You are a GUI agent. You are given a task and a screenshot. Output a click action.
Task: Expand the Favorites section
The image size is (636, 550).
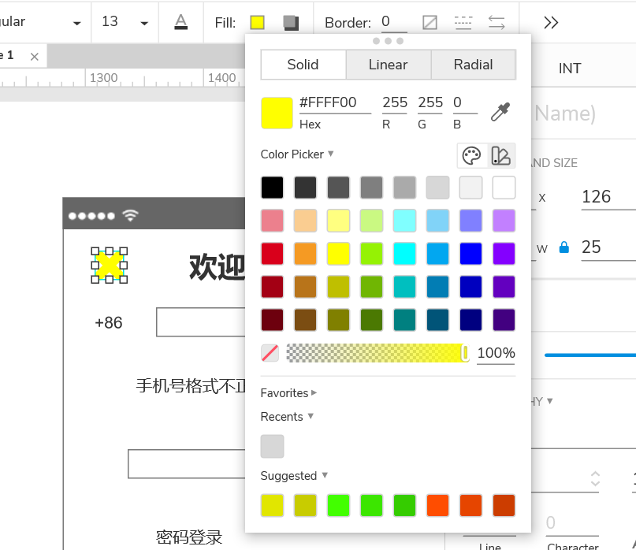288,392
